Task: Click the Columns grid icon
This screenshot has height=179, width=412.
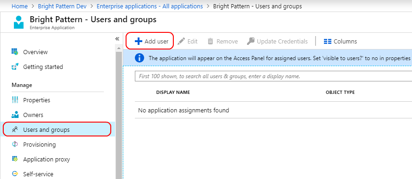Action: pyautogui.click(x=328, y=42)
